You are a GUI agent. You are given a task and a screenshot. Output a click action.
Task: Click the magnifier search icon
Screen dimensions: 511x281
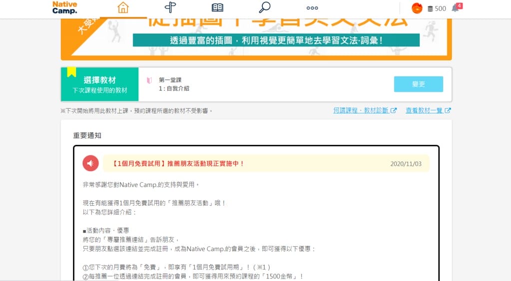coord(265,7)
